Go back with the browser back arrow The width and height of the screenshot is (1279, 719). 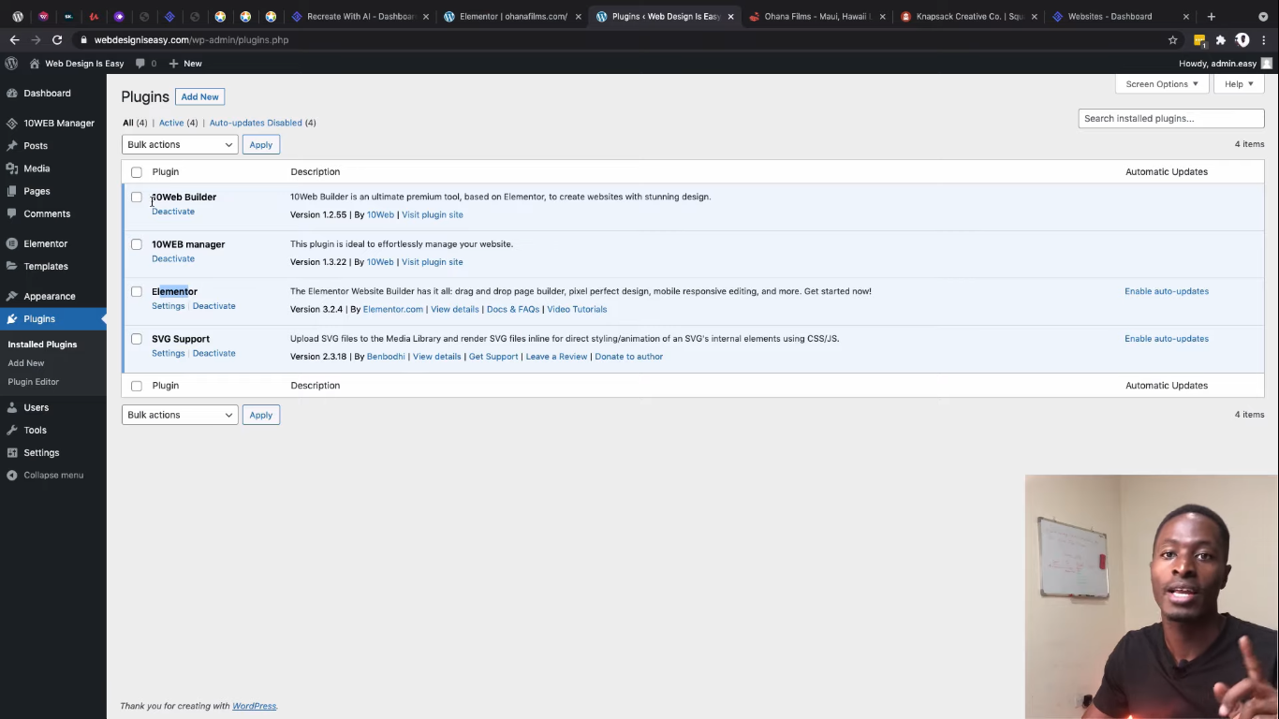(14, 40)
